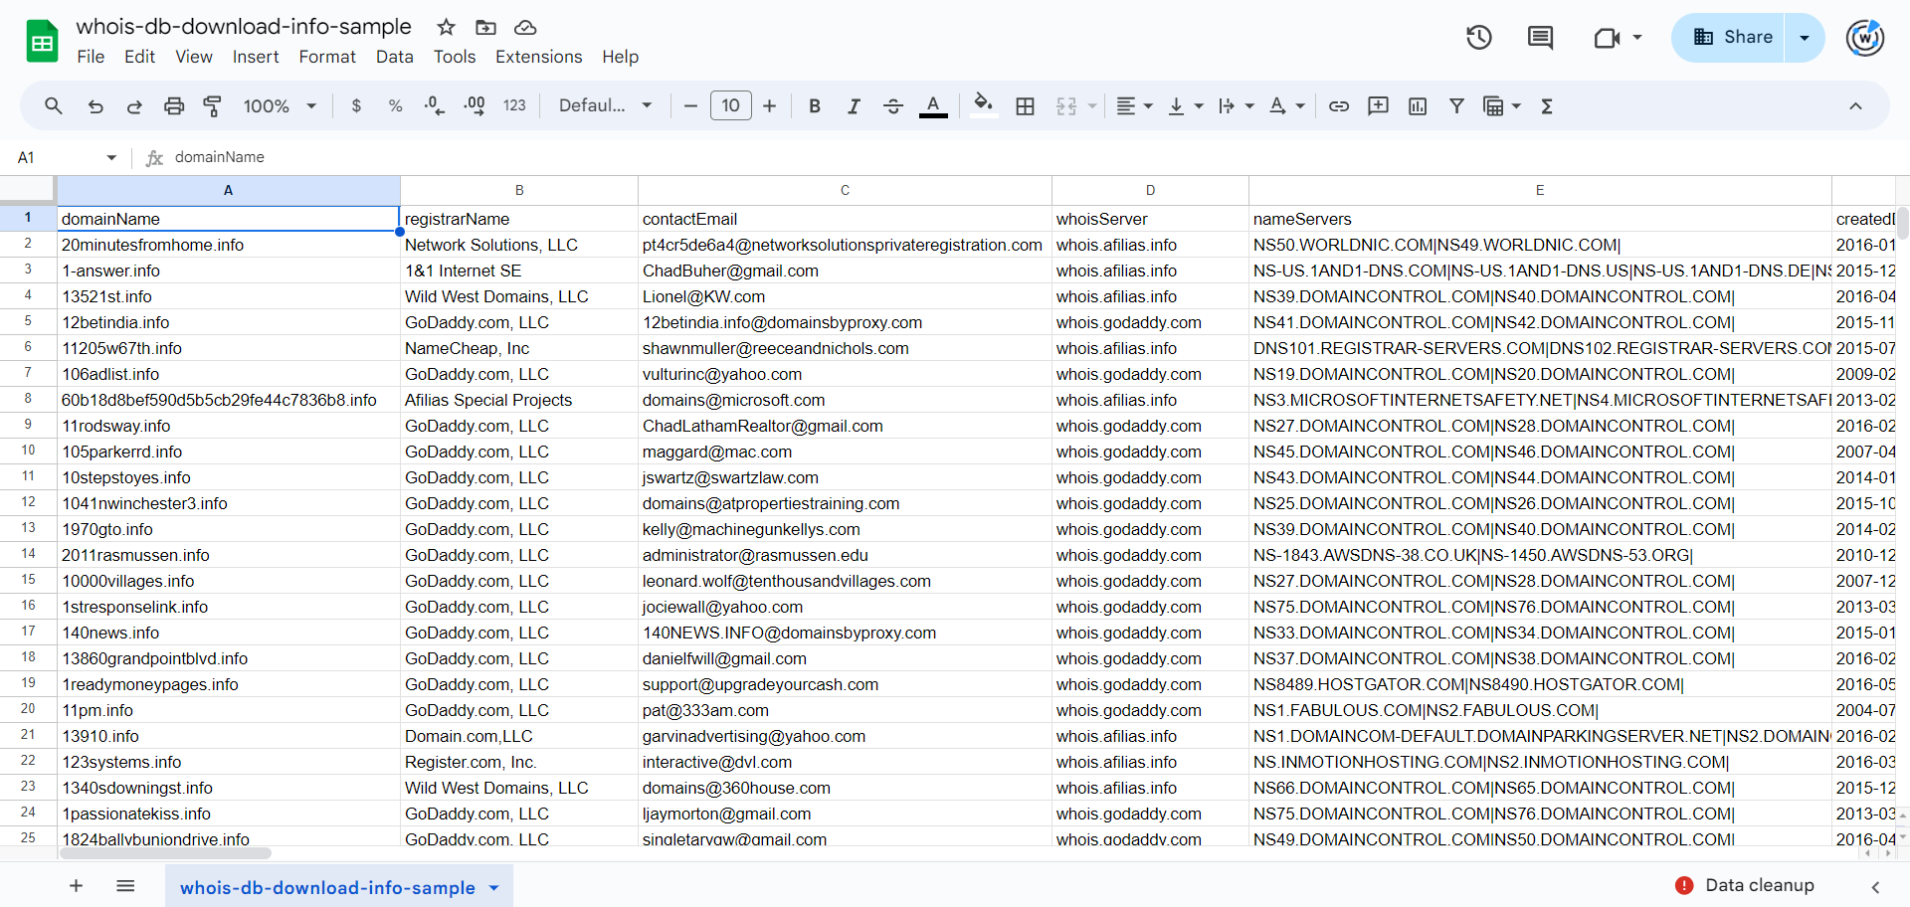Viewport: 1910px width, 907px height.
Task: Open comments panel icon
Action: pyautogui.click(x=1540, y=38)
